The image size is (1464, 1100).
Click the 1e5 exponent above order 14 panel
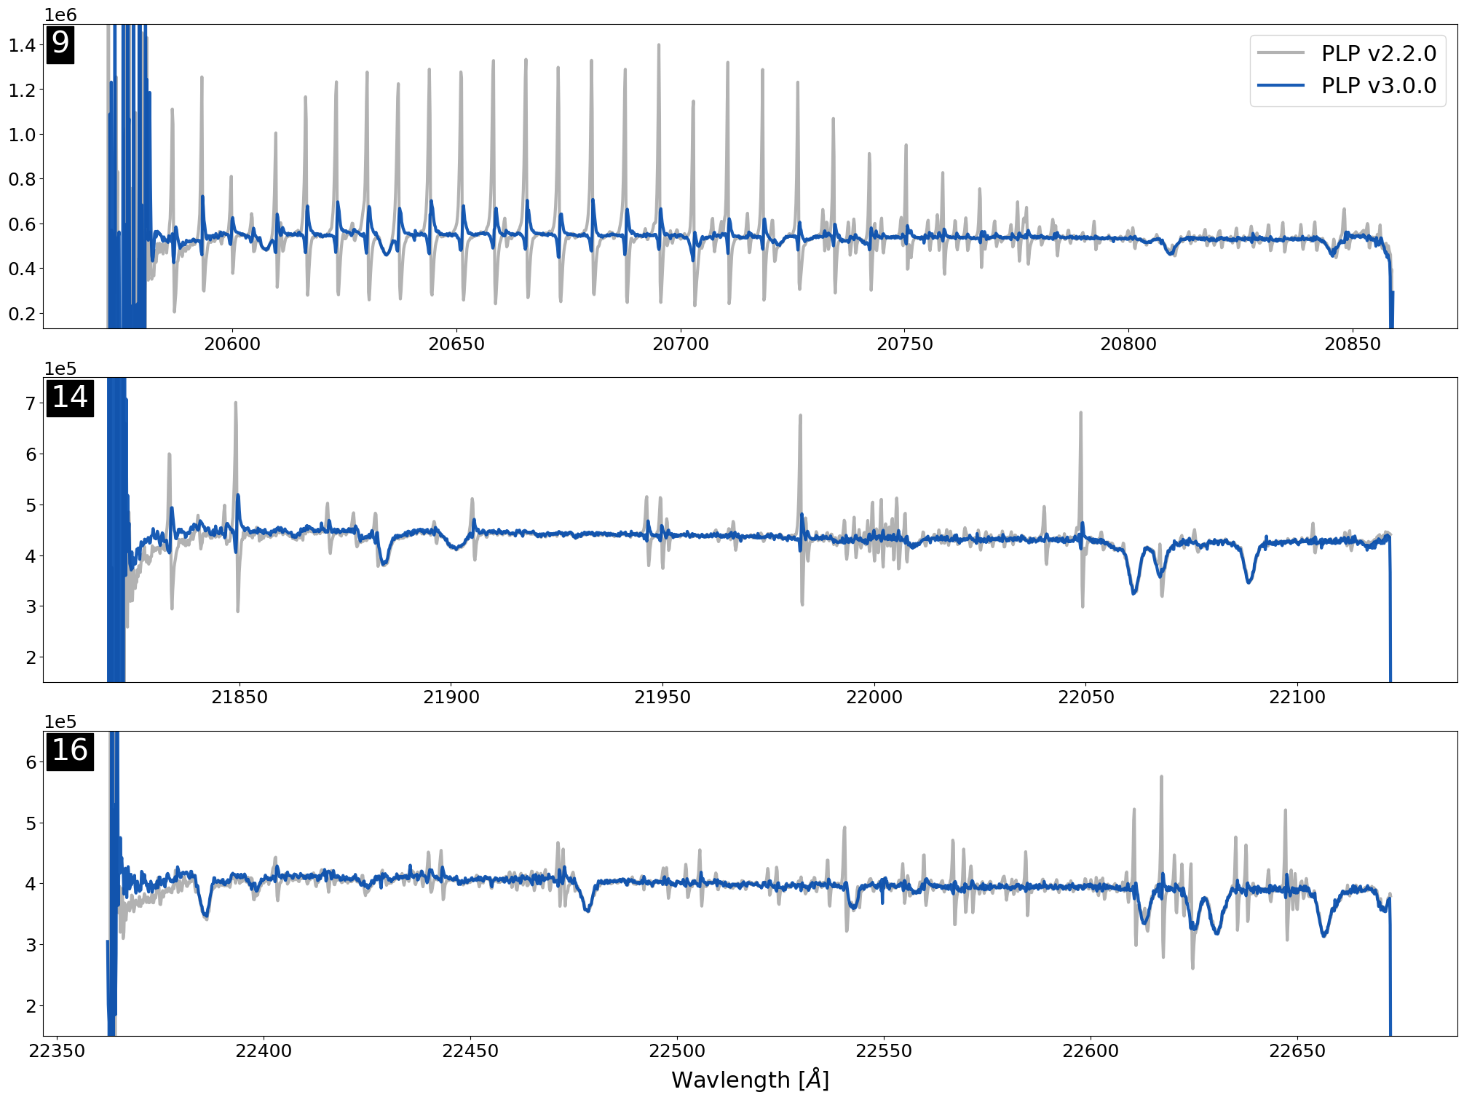[x=60, y=368]
